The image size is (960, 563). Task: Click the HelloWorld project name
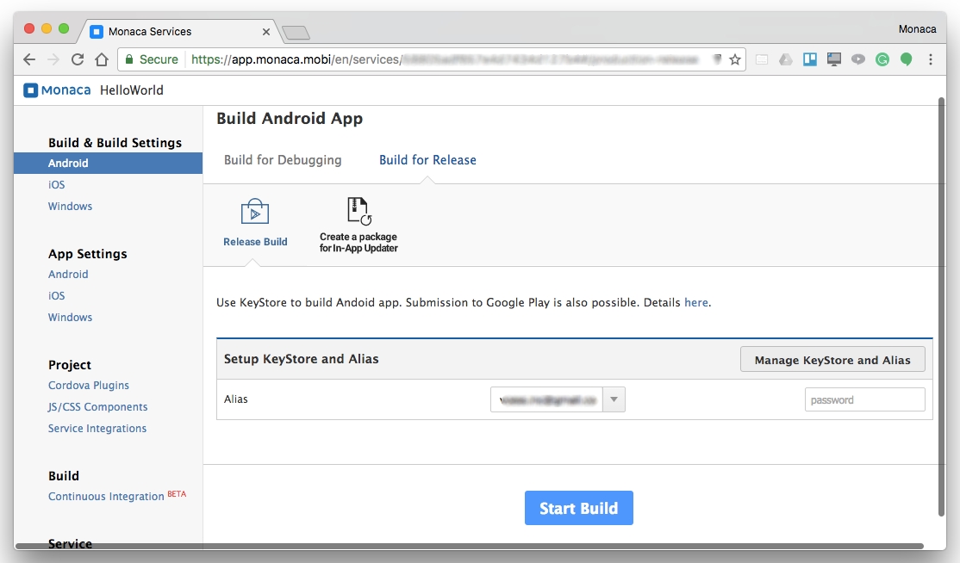click(132, 90)
